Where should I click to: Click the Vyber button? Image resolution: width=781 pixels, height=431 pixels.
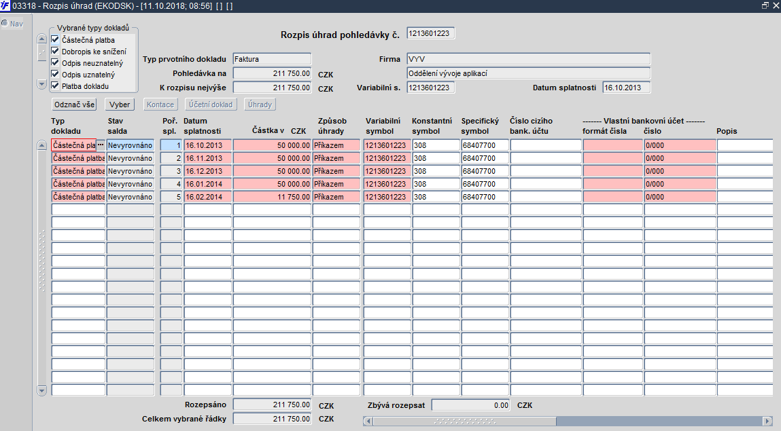click(x=120, y=105)
